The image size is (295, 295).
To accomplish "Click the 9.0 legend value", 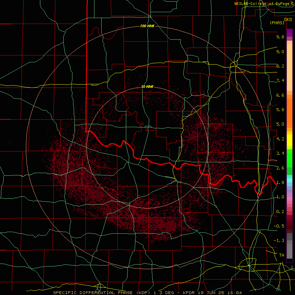I will click(x=280, y=52).
